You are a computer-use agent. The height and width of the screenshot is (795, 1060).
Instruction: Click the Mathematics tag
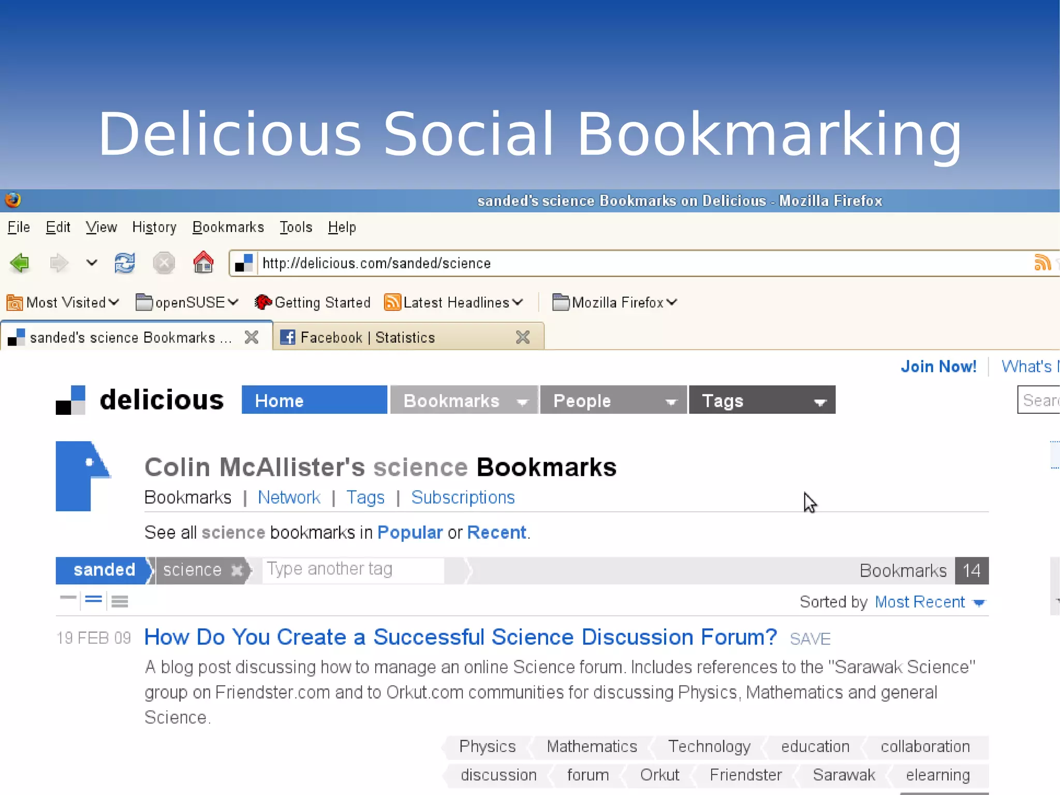pyautogui.click(x=592, y=746)
